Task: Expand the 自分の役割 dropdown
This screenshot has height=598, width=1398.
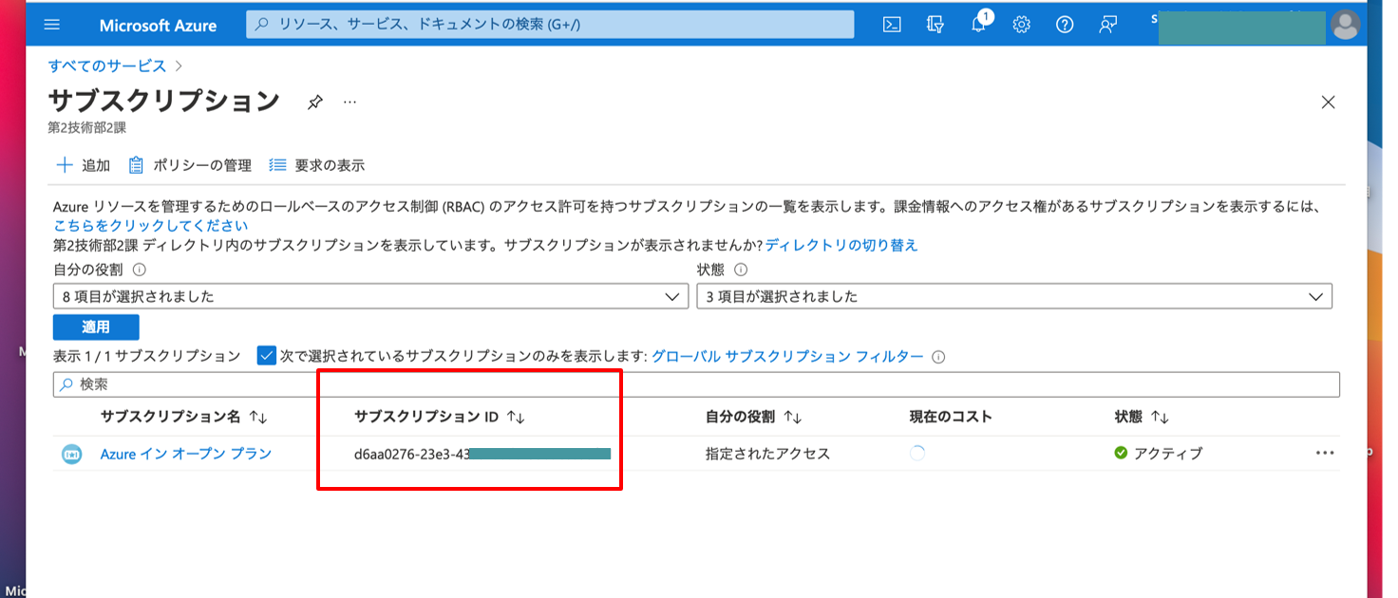Action: 370,296
